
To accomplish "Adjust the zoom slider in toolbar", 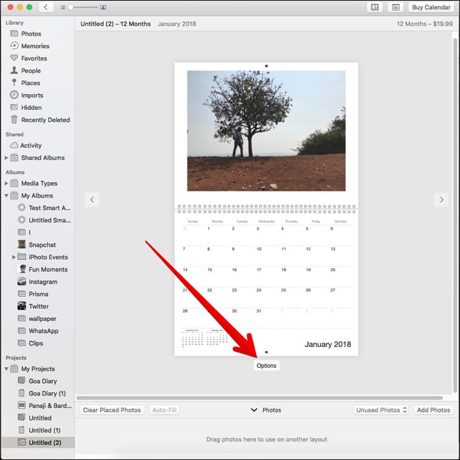I will point(83,7).
